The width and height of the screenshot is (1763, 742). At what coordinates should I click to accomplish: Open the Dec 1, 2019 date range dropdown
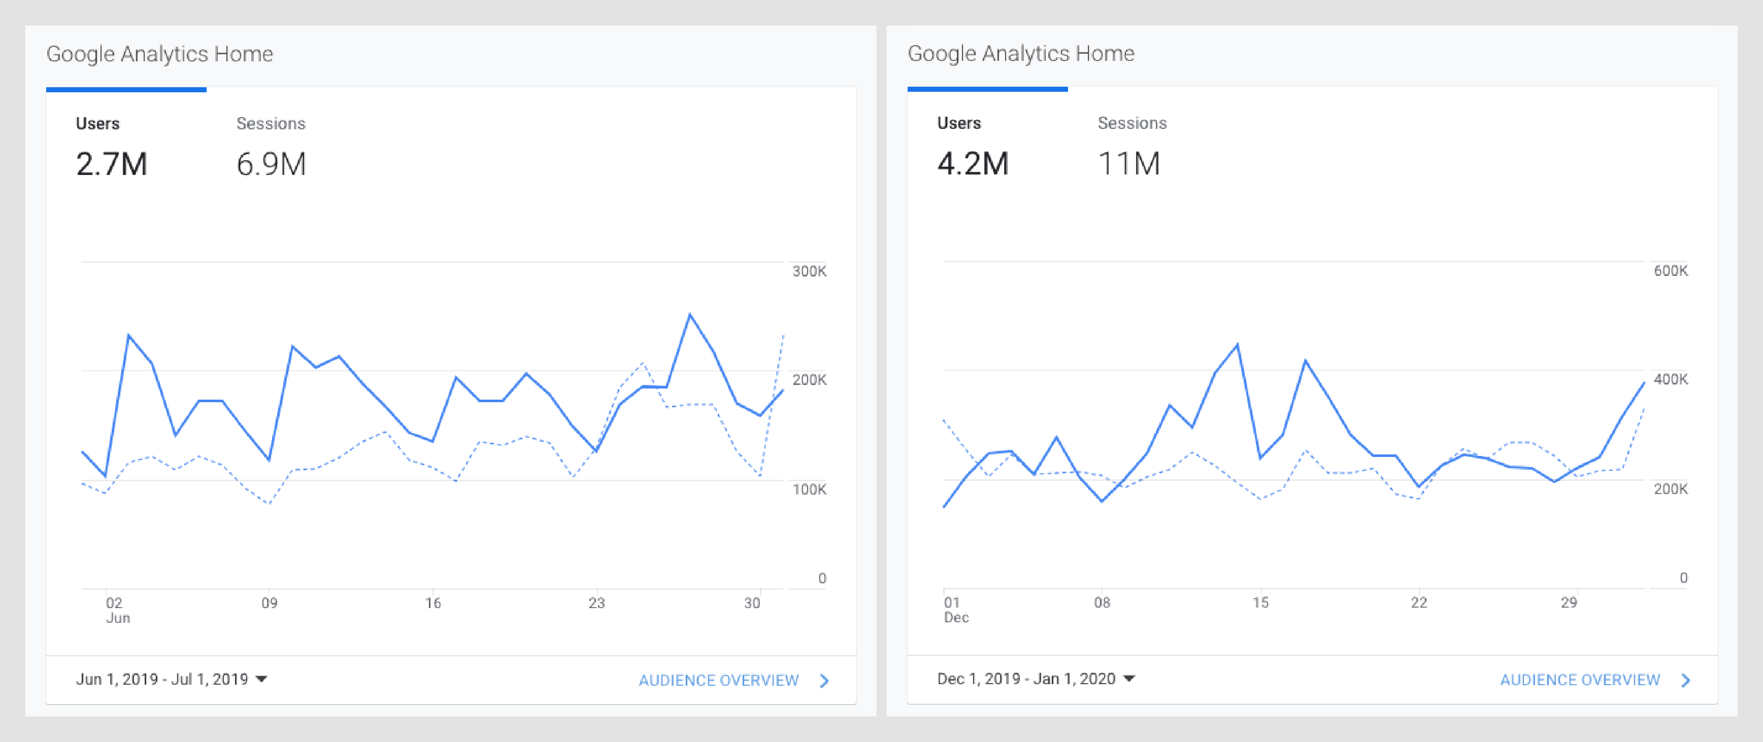(1025, 679)
